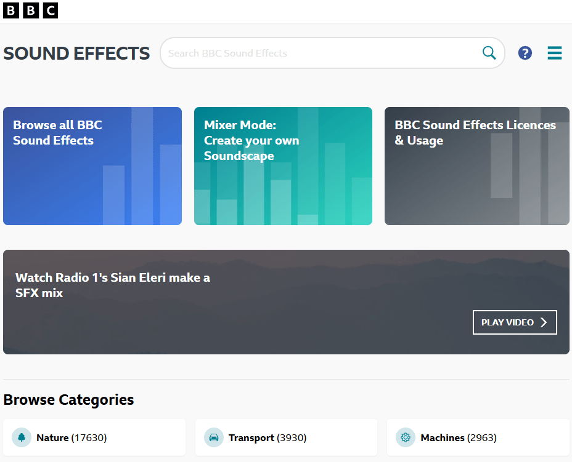572x462 pixels.
Task: Click the chevron arrow beside Play Video
Action: (544, 322)
